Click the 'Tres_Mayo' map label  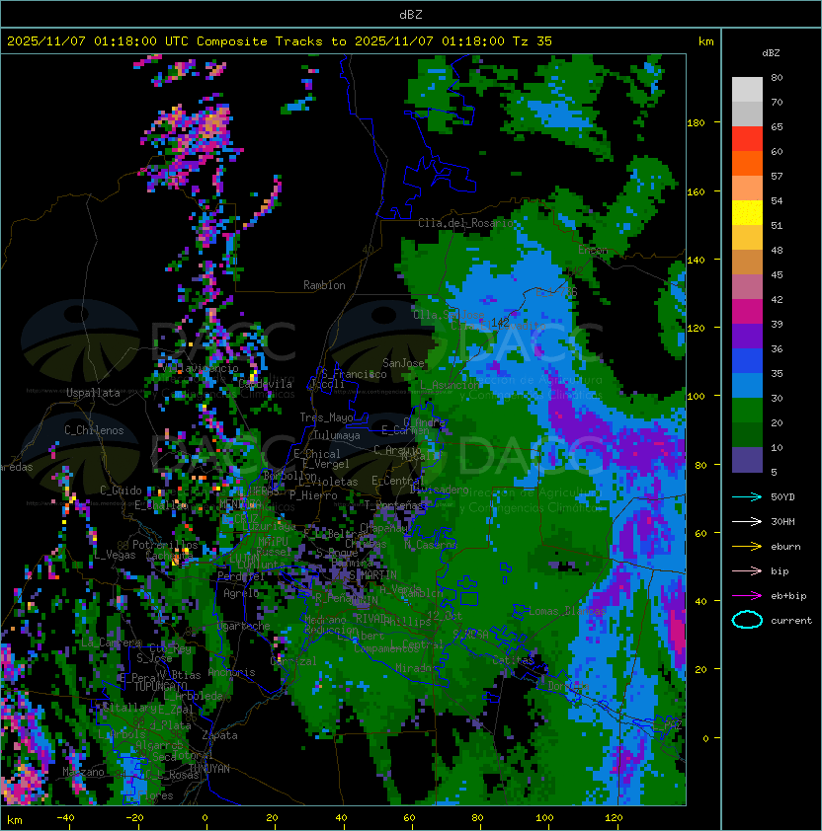(326, 417)
